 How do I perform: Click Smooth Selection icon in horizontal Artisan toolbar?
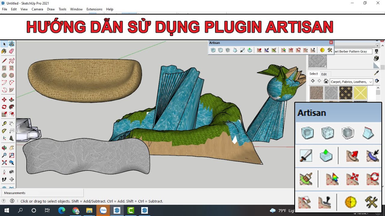228,50
